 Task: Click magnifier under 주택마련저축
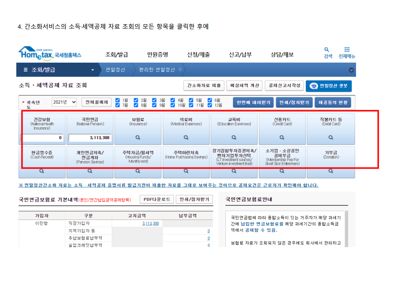tap(186, 171)
